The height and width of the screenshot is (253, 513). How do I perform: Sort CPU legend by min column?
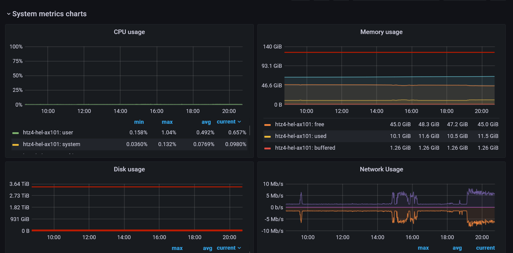coord(139,122)
